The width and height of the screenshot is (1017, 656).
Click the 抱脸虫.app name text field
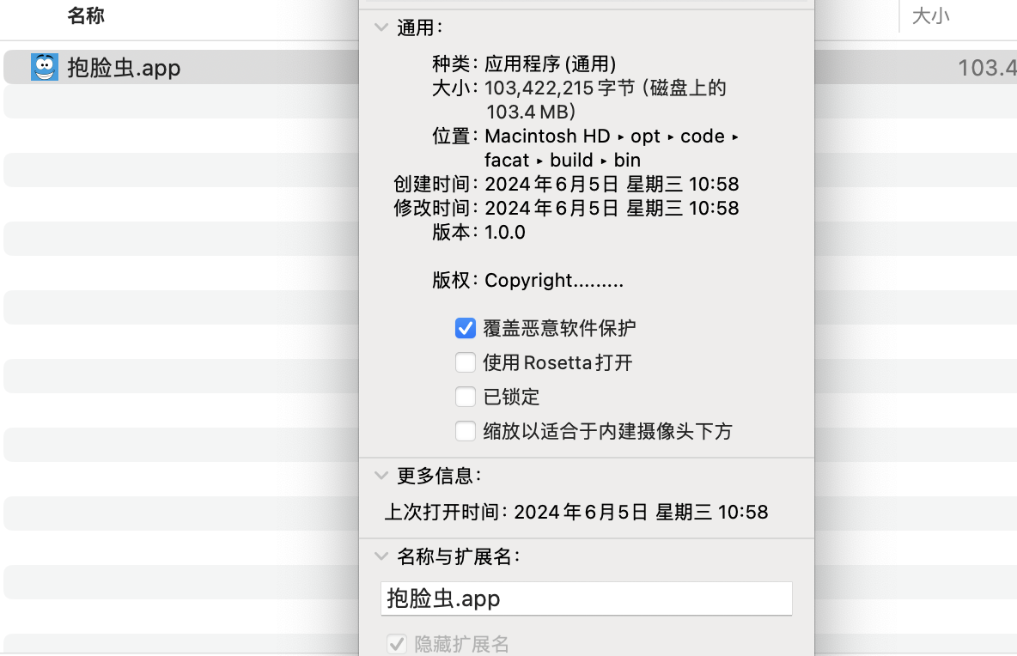pos(586,598)
